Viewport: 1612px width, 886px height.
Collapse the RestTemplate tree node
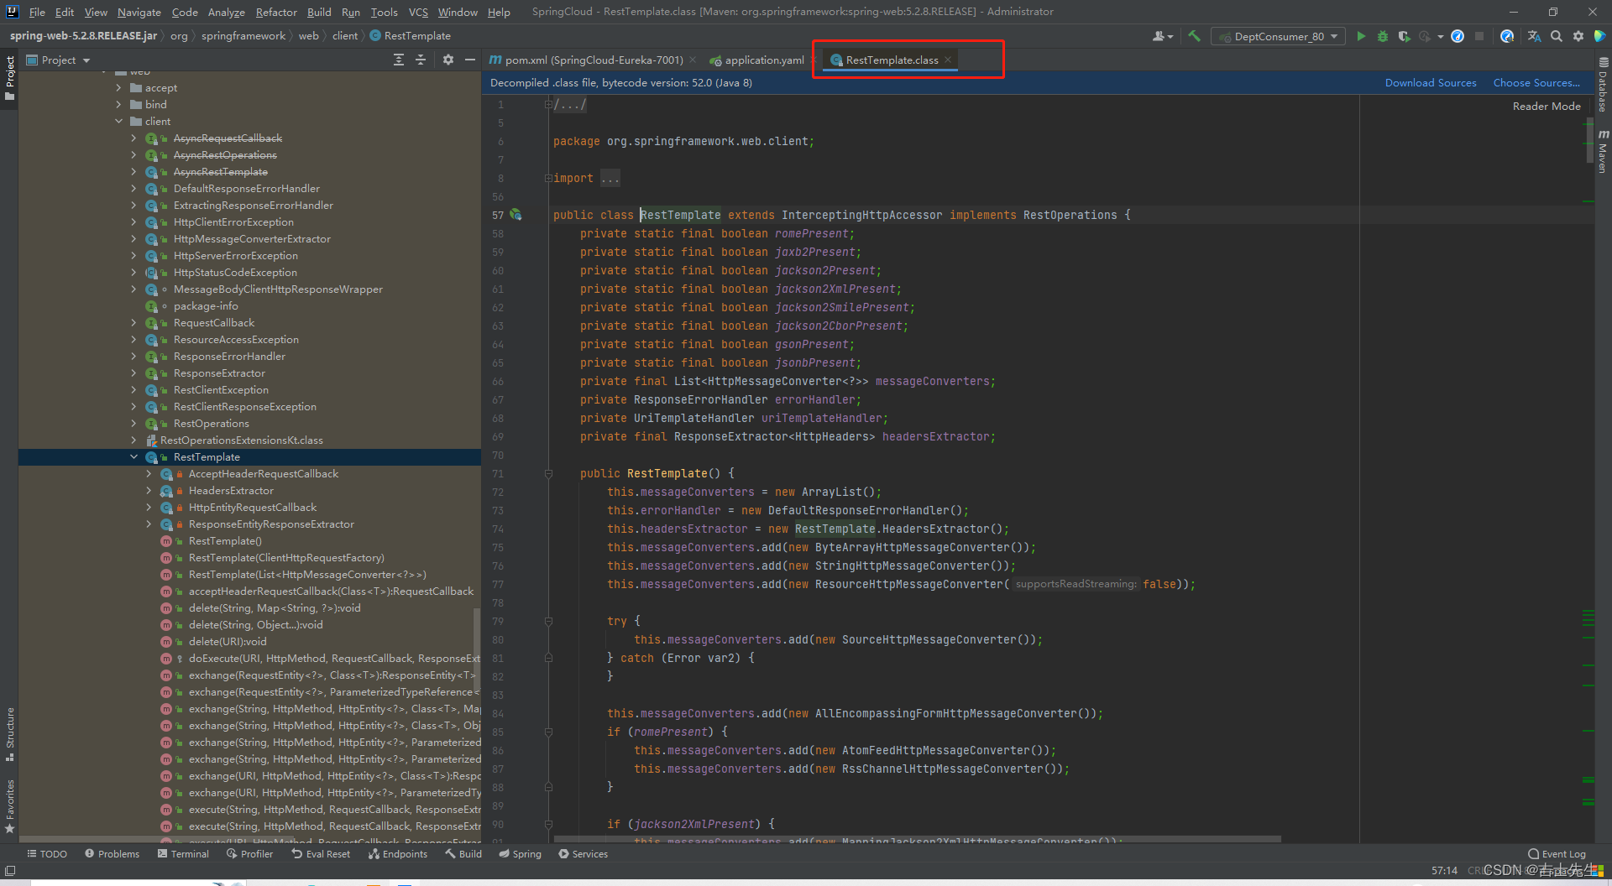133,457
